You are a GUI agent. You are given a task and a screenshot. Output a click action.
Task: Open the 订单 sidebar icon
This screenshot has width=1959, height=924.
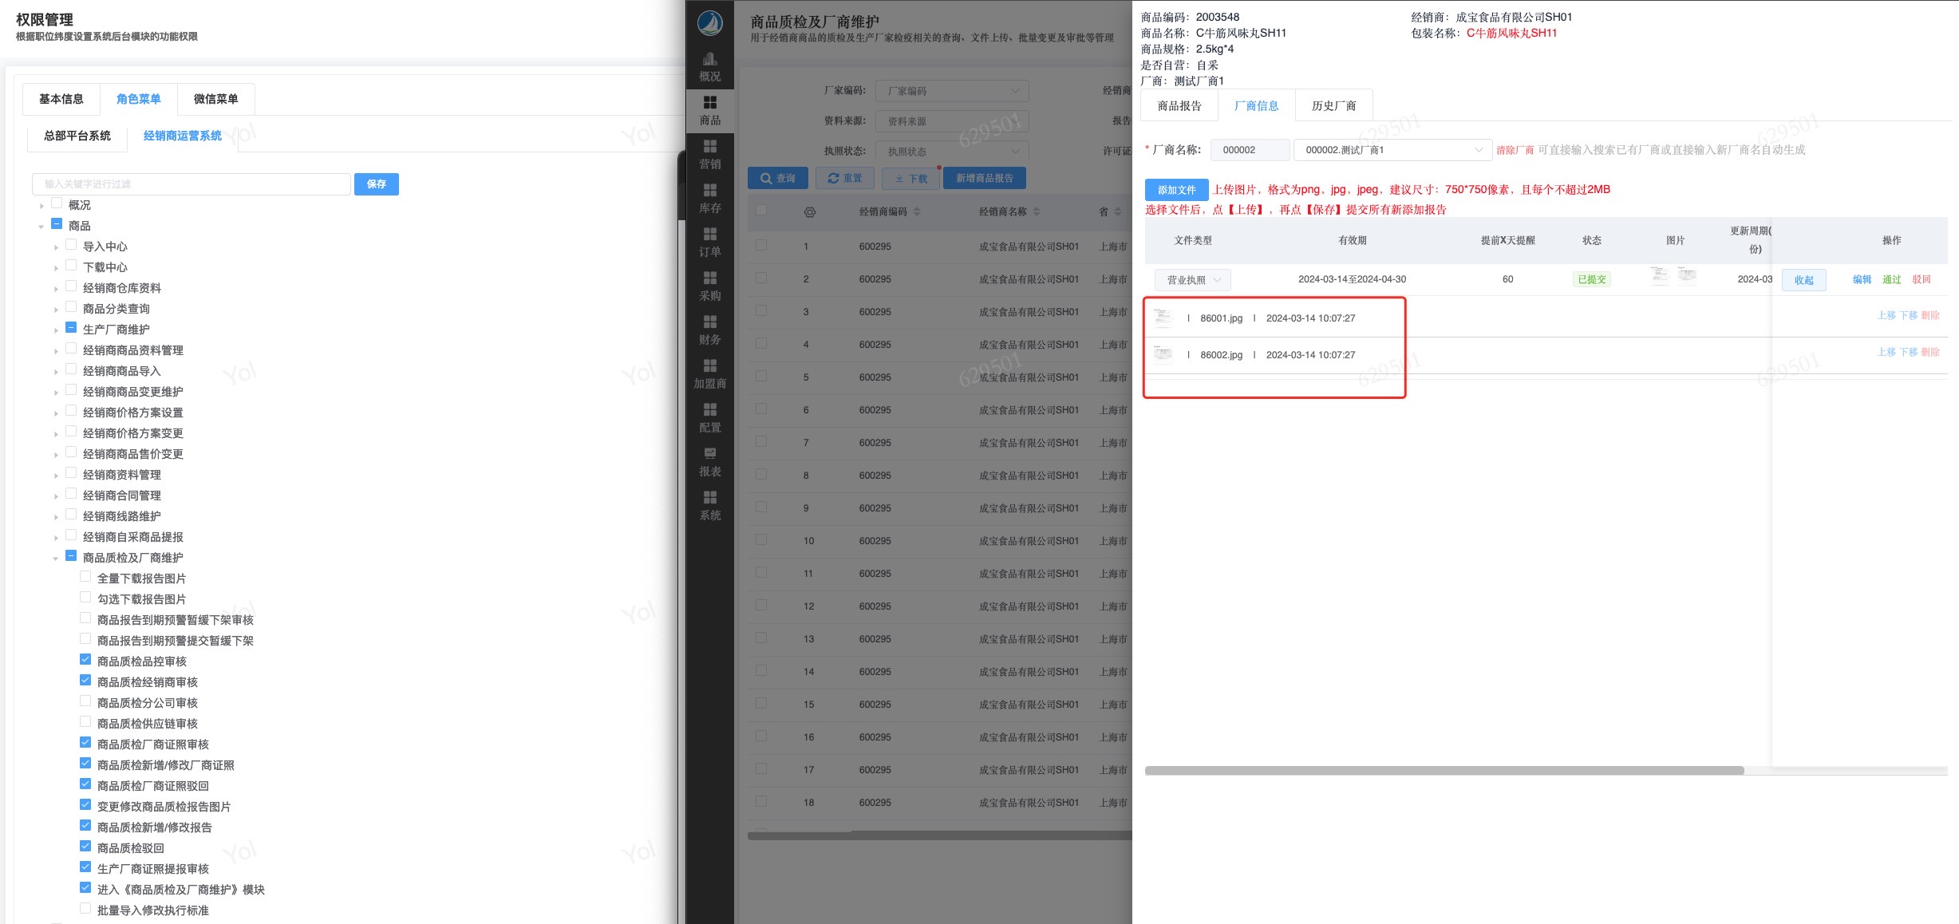point(709,242)
